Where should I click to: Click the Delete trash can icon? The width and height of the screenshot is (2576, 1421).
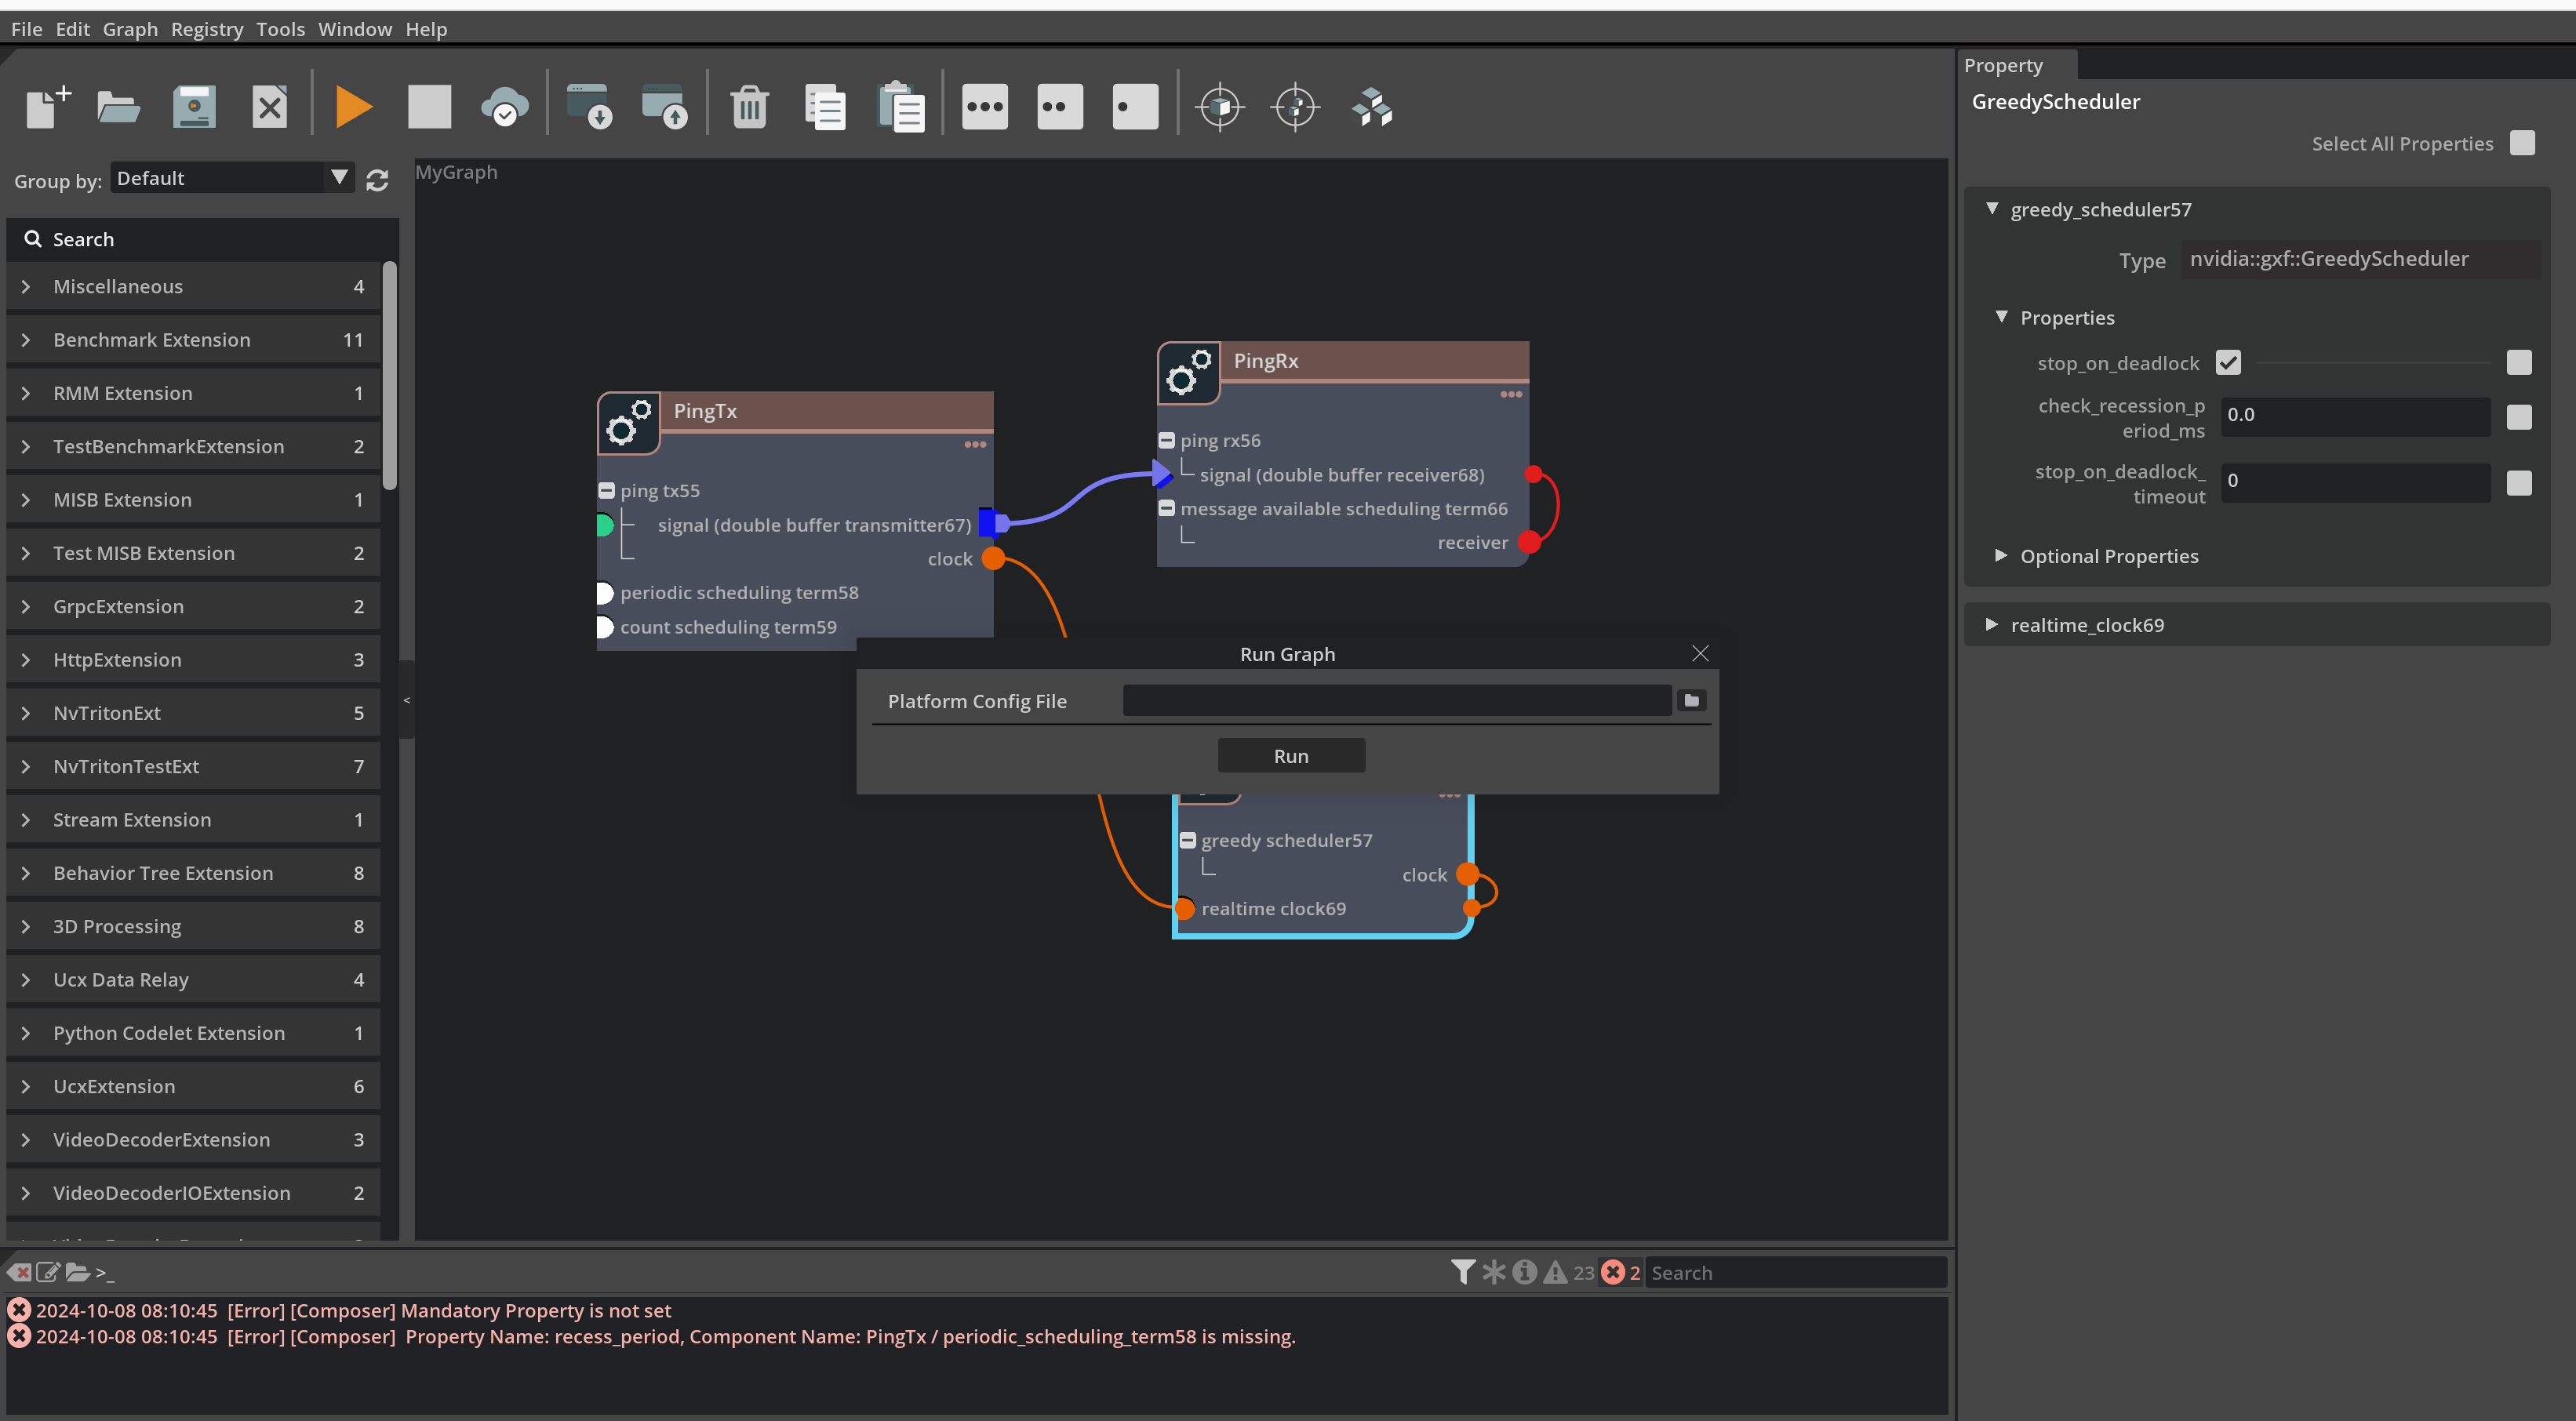749,107
